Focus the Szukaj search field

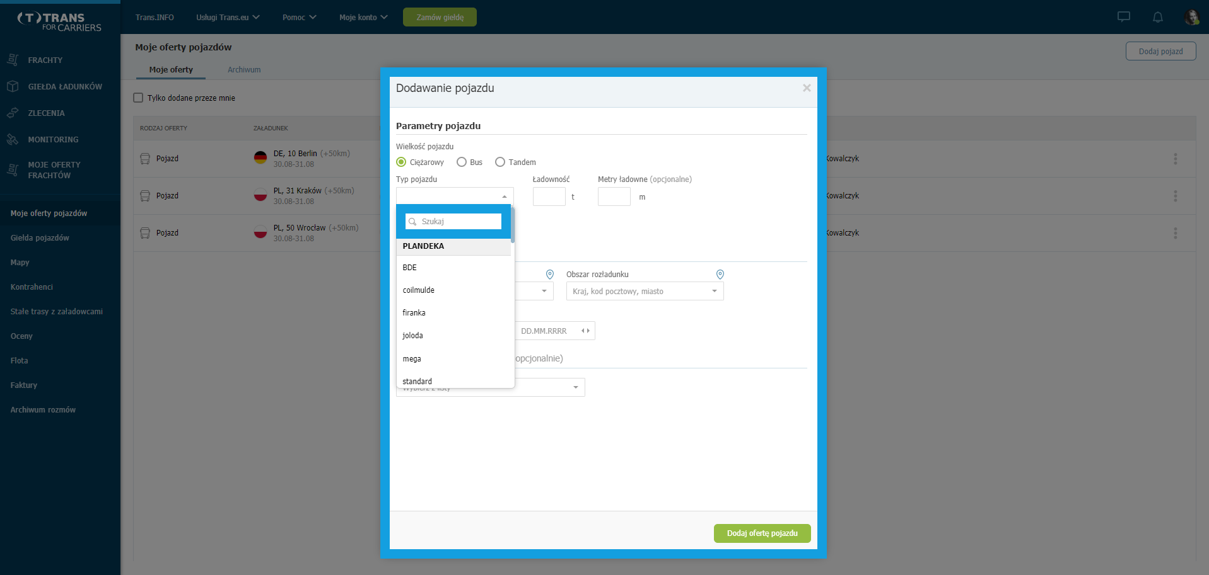tap(453, 222)
